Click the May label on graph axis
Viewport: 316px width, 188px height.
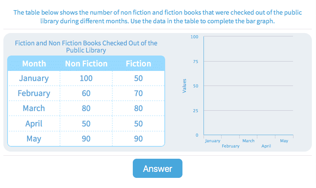pos(284,141)
